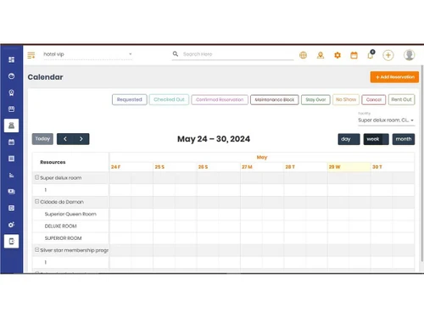
Task: Click the 25 S date header
Action: point(175,167)
